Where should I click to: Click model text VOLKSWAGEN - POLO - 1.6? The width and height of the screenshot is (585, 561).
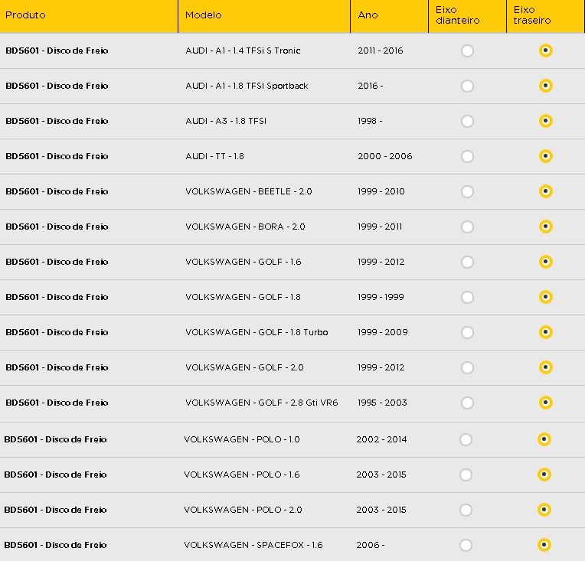coord(242,475)
